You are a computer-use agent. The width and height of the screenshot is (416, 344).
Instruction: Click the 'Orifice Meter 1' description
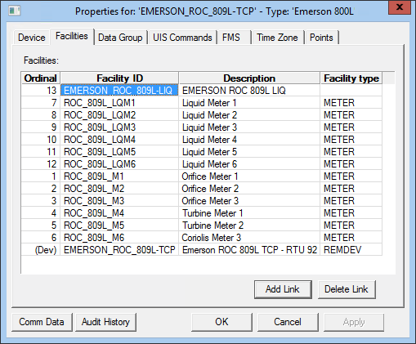click(249, 176)
